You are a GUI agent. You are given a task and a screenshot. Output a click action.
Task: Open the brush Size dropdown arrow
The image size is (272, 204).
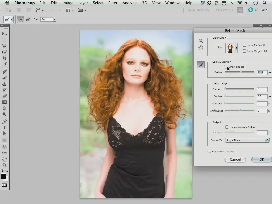coord(54,19)
